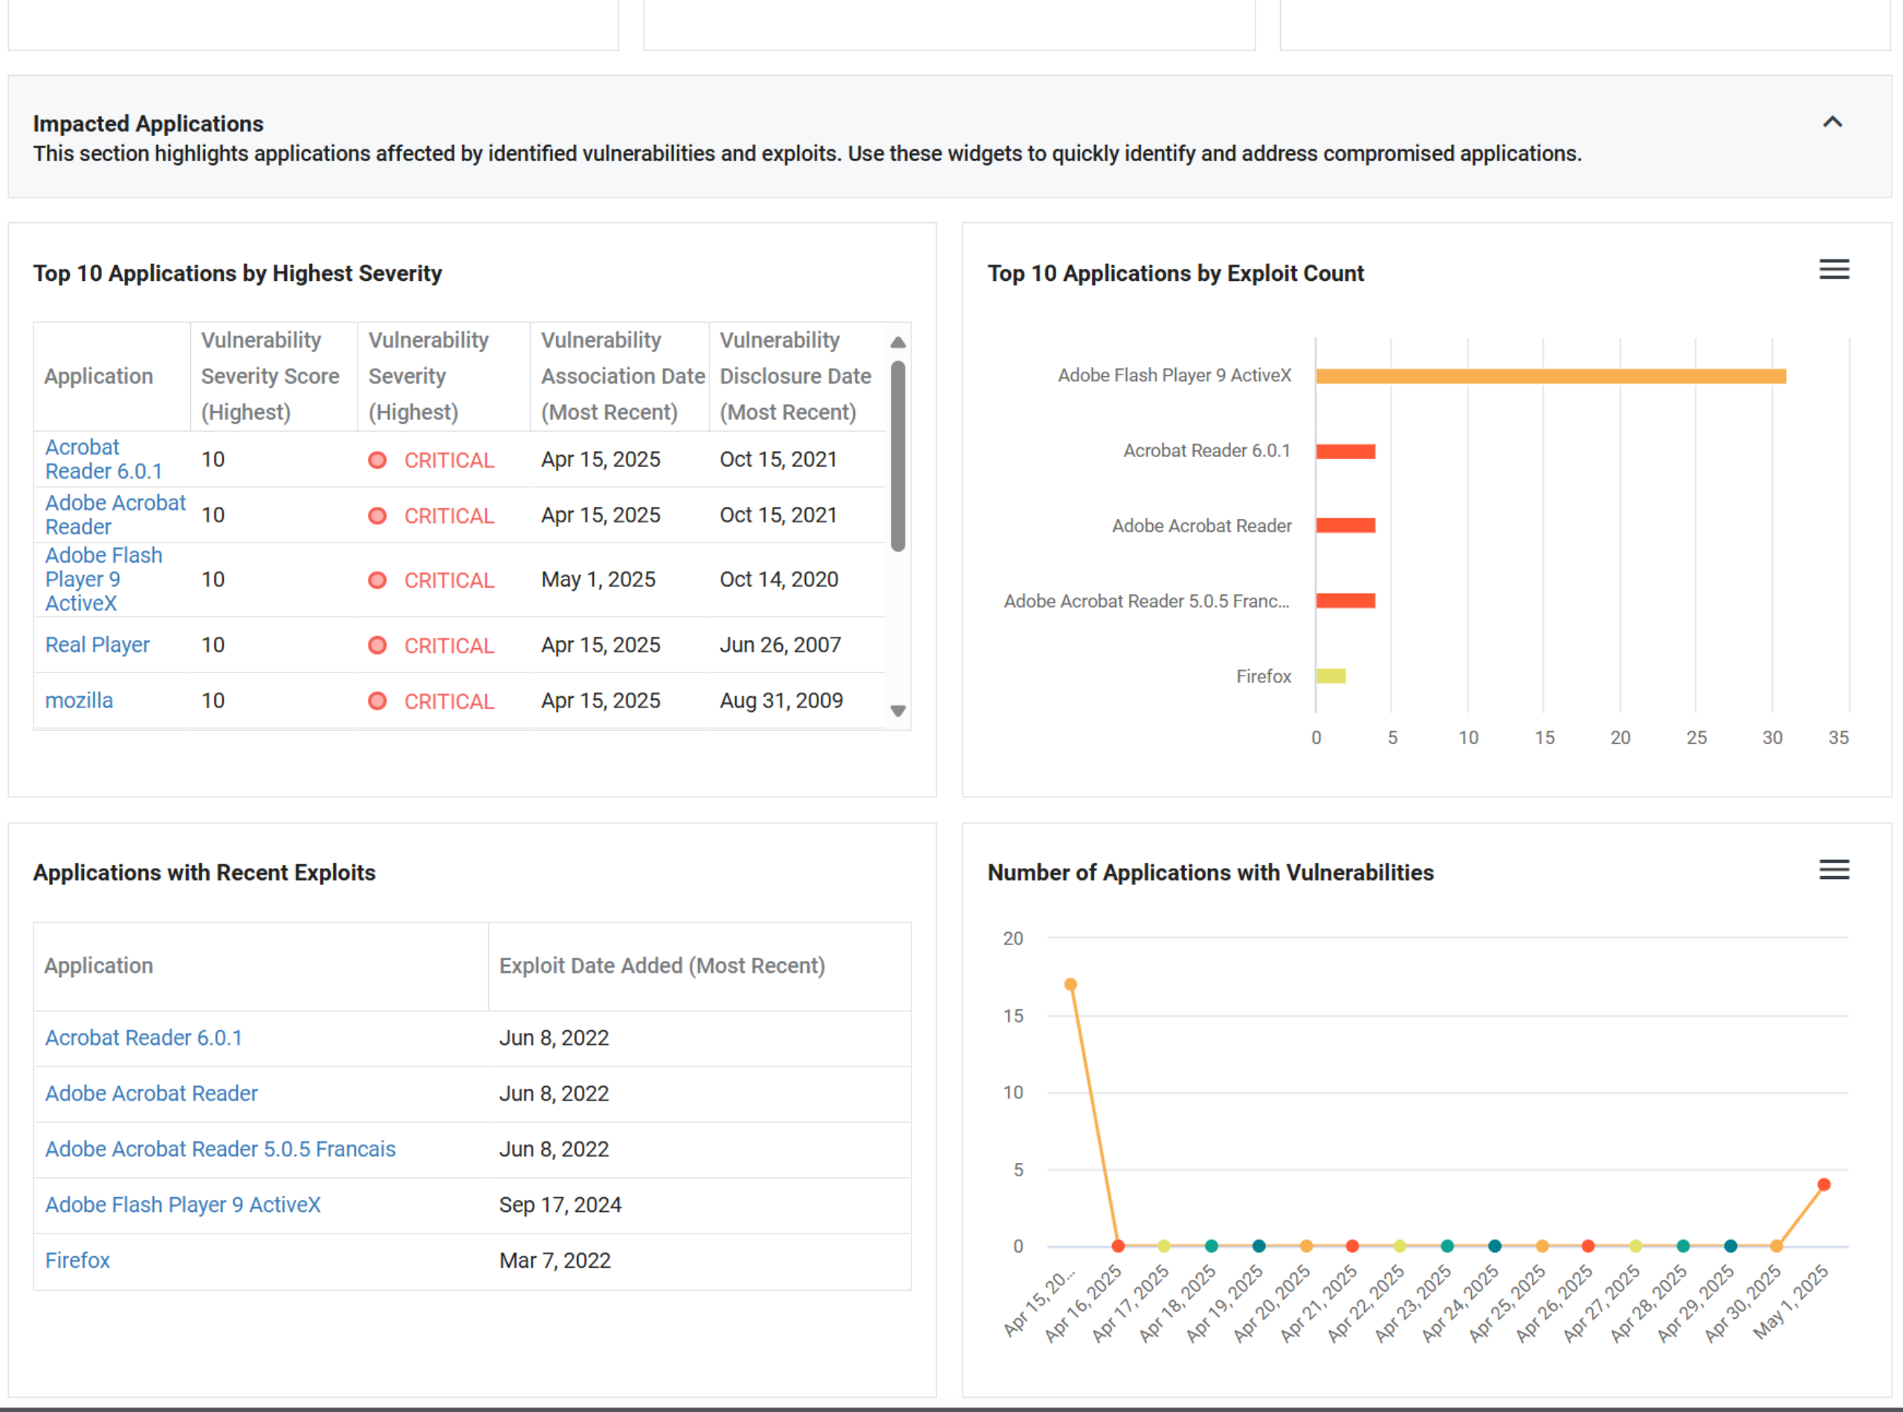This screenshot has width=1903, height=1412.
Task: Click Vulnerability Severity Score column header
Action: click(x=270, y=376)
